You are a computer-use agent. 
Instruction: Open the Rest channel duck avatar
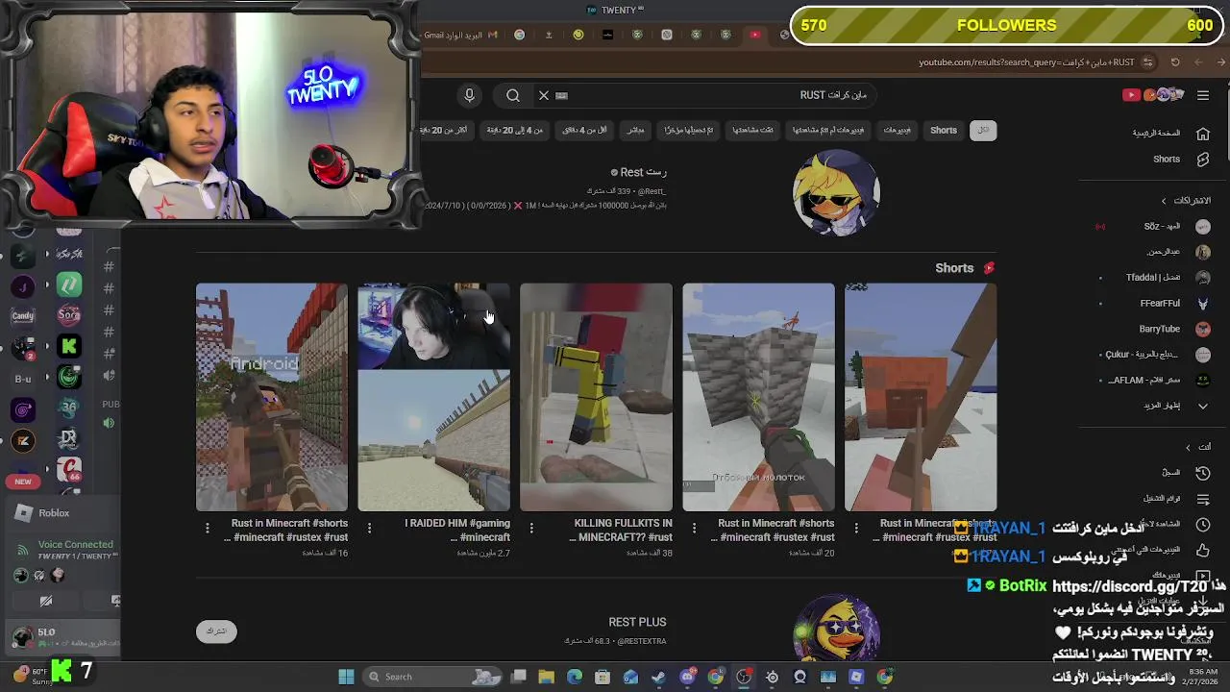pos(836,193)
